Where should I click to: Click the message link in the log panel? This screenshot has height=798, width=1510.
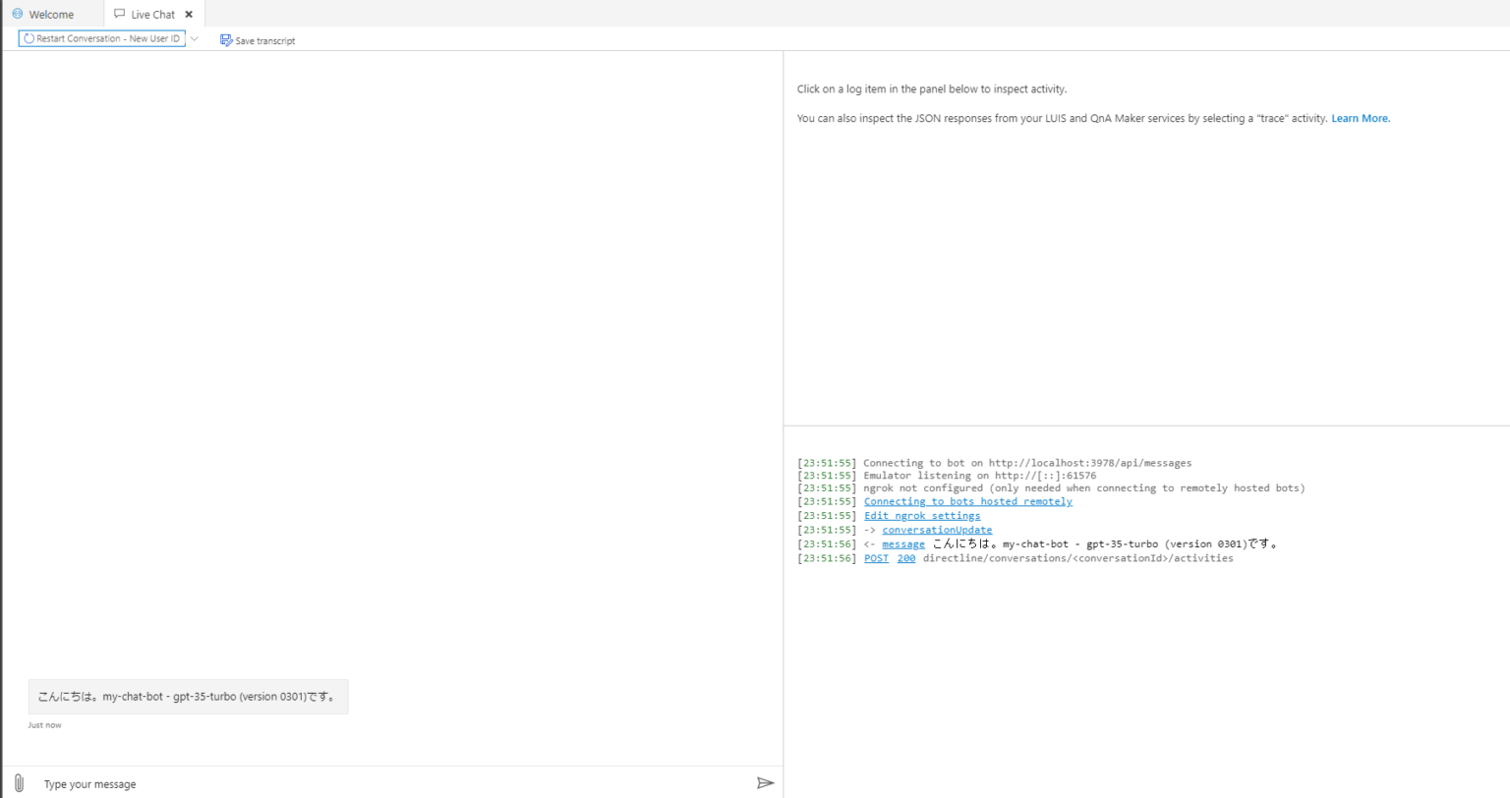(902, 543)
